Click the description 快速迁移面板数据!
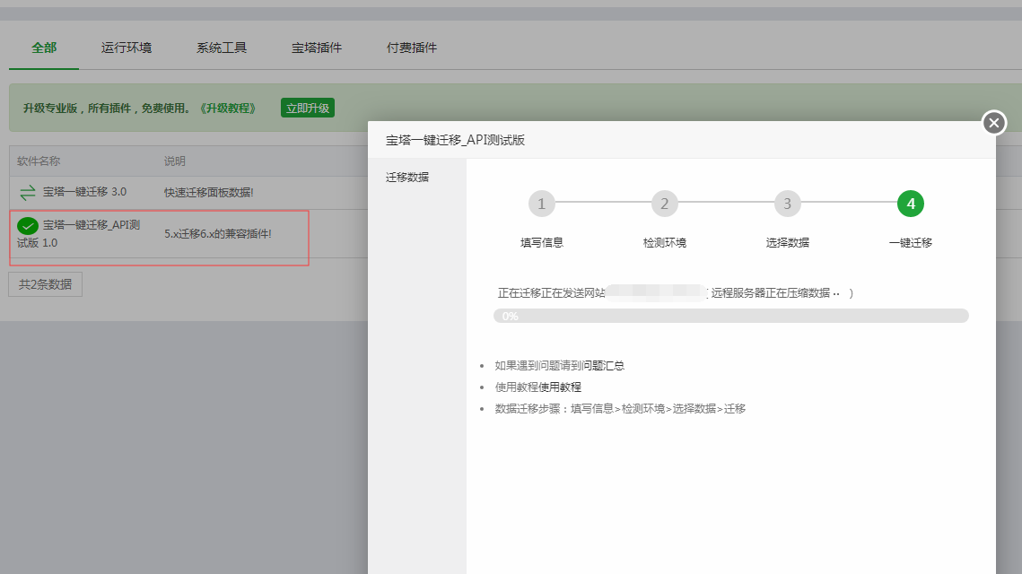The height and width of the screenshot is (574, 1022). [208, 192]
